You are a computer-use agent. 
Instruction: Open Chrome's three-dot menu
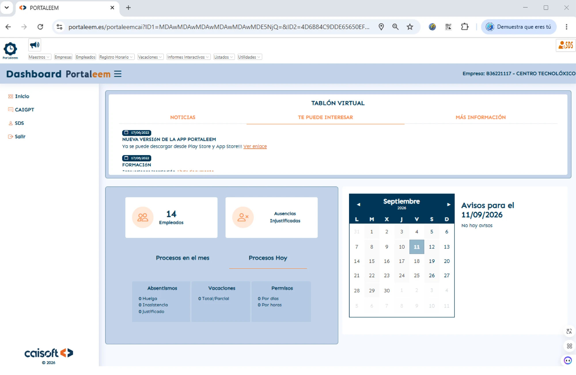[566, 27]
